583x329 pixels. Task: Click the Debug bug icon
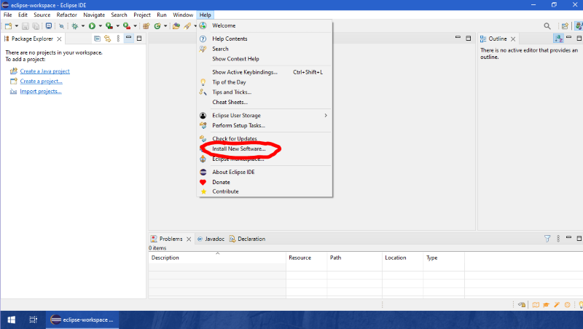pos(75,26)
